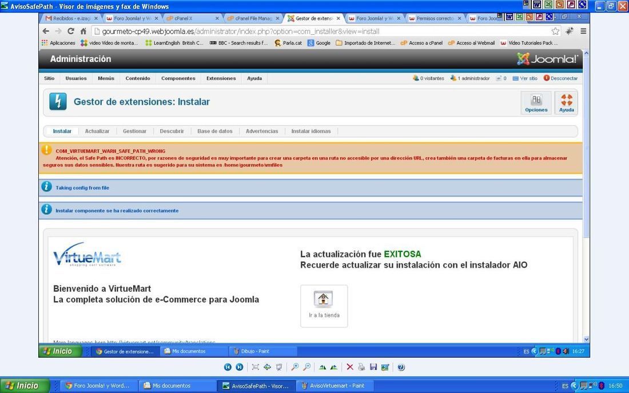Print the image using the printer icon
Viewport: 629px width, 393px height.
[361, 367]
